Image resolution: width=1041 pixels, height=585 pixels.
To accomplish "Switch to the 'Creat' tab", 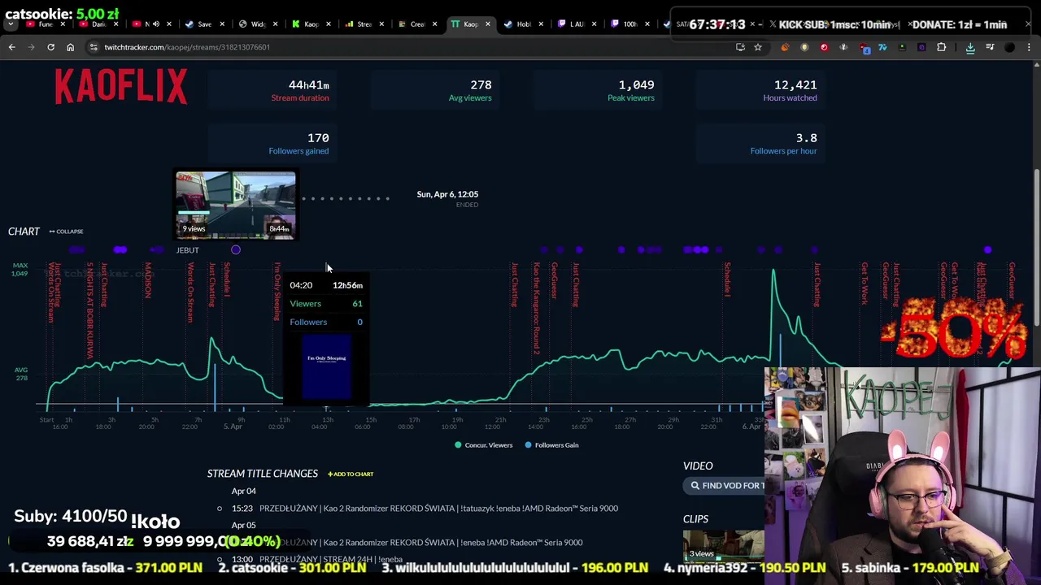I will tap(416, 24).
